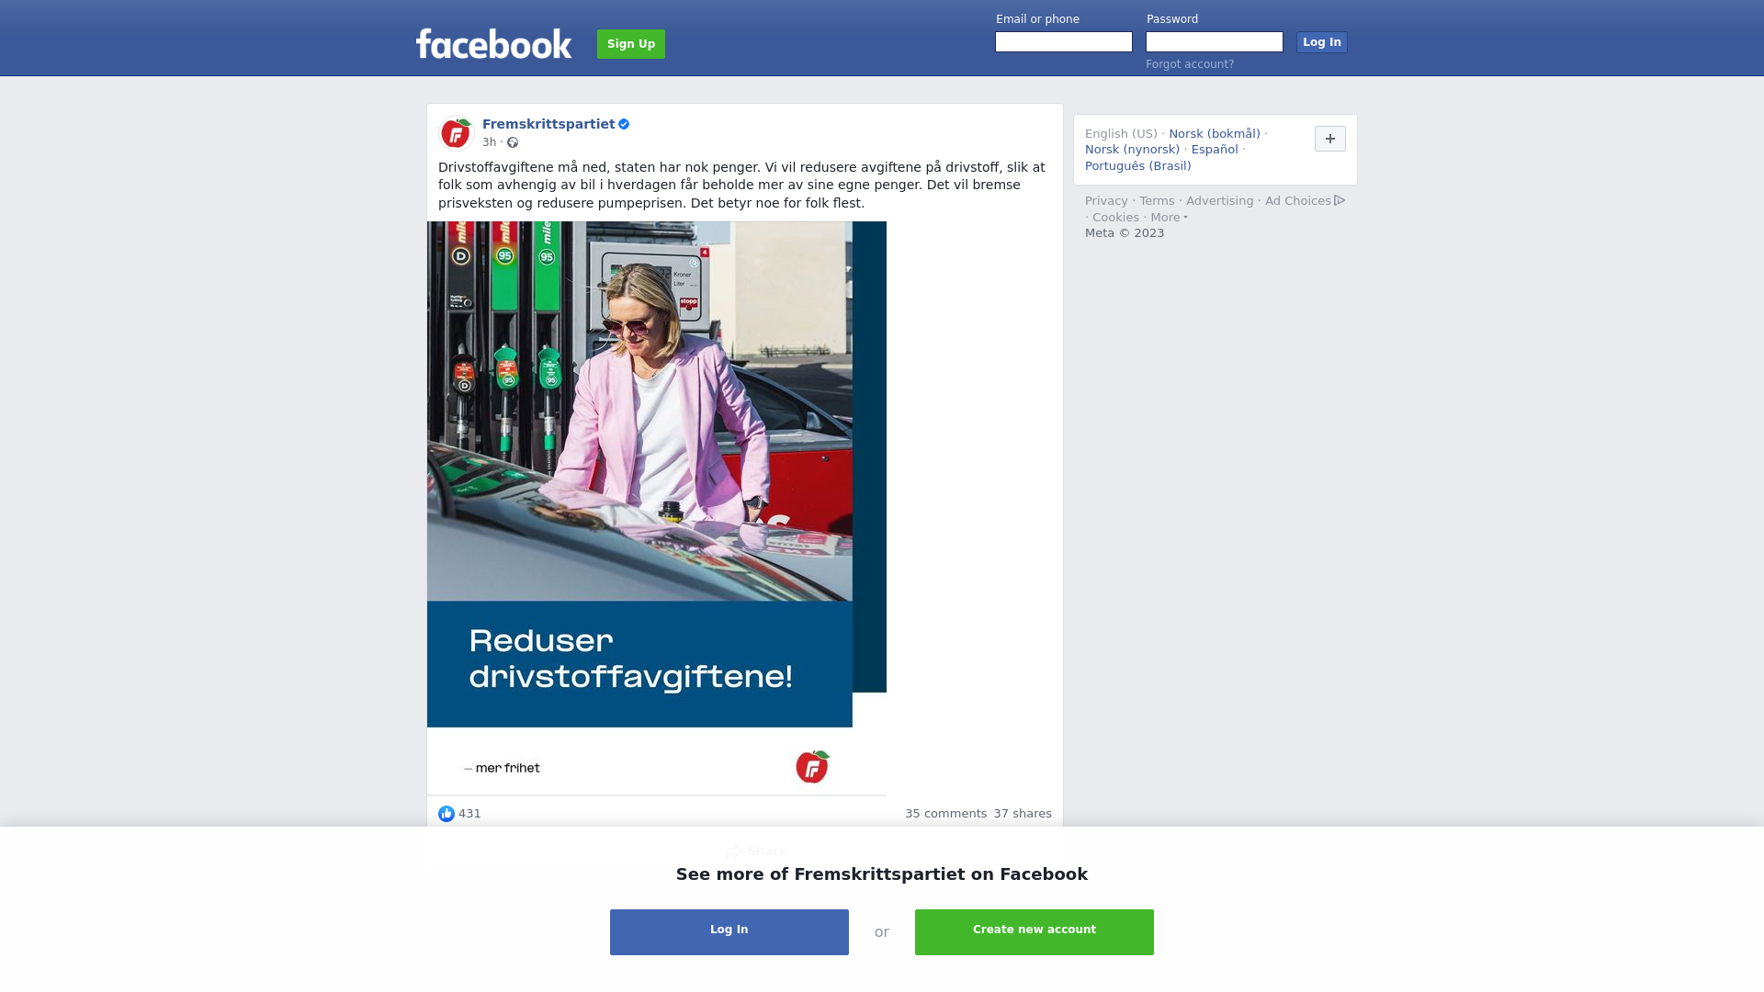Screen dimensions: 1764x992
Task: Click the Facebook logo in header
Action: point(493,43)
